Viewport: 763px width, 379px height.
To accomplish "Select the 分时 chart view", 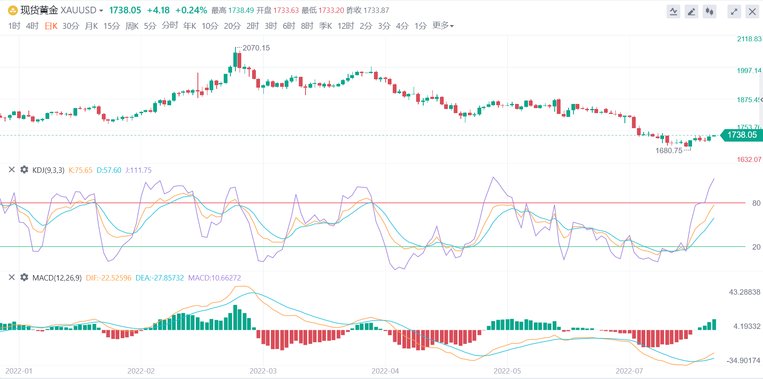I will tap(170, 25).
